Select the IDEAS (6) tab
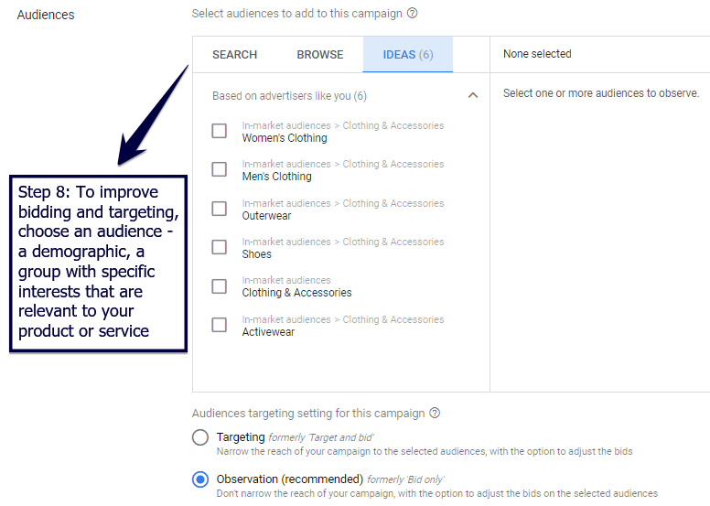This screenshot has width=710, height=506. pyautogui.click(x=408, y=55)
